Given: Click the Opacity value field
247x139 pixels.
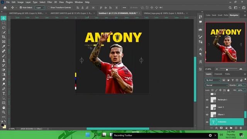Looking at the screenshot, I should tap(240, 85).
